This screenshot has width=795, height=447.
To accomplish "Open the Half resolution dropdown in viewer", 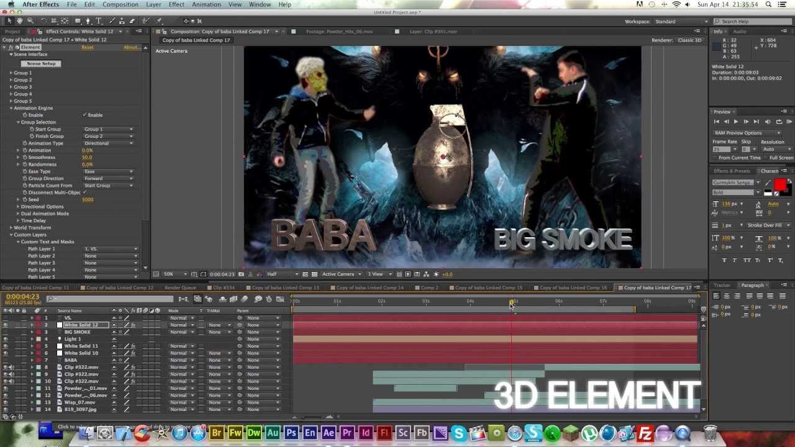I will (283, 274).
